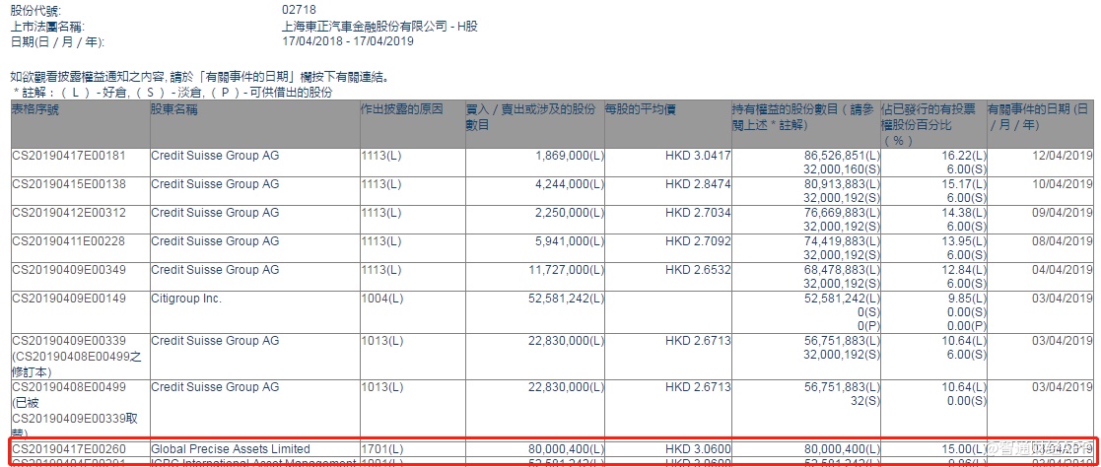Select form serial CS20190411E00228
Viewport: 1101px width, 467px height.
[69, 241]
